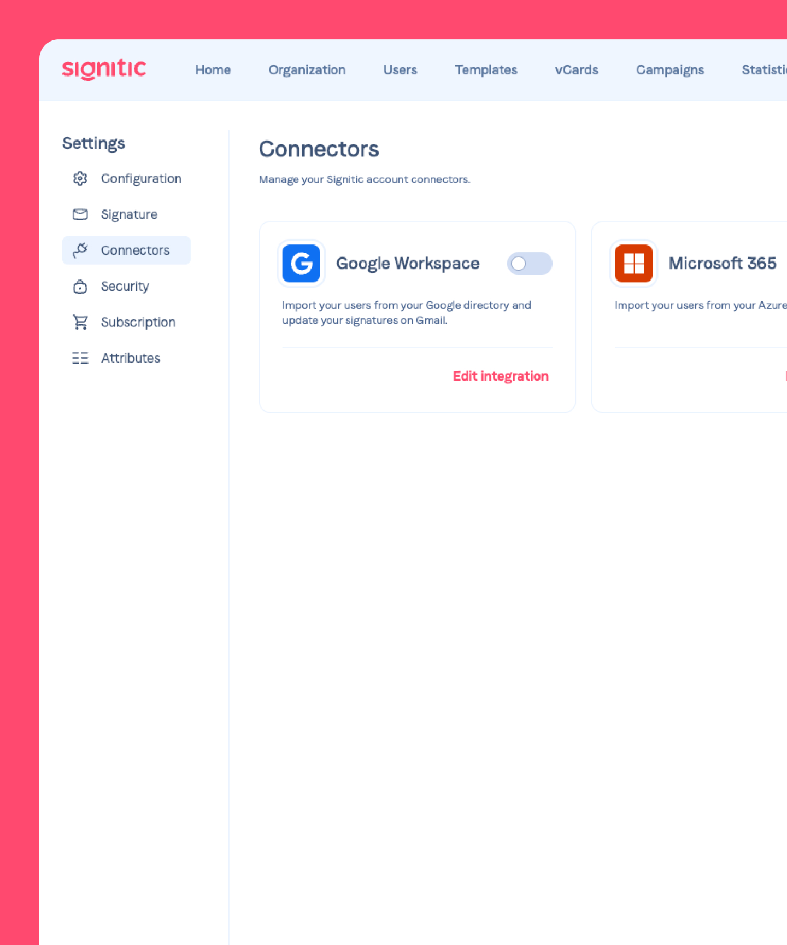This screenshot has height=945, width=787.
Task: Navigate to Campaigns
Action: tap(670, 70)
